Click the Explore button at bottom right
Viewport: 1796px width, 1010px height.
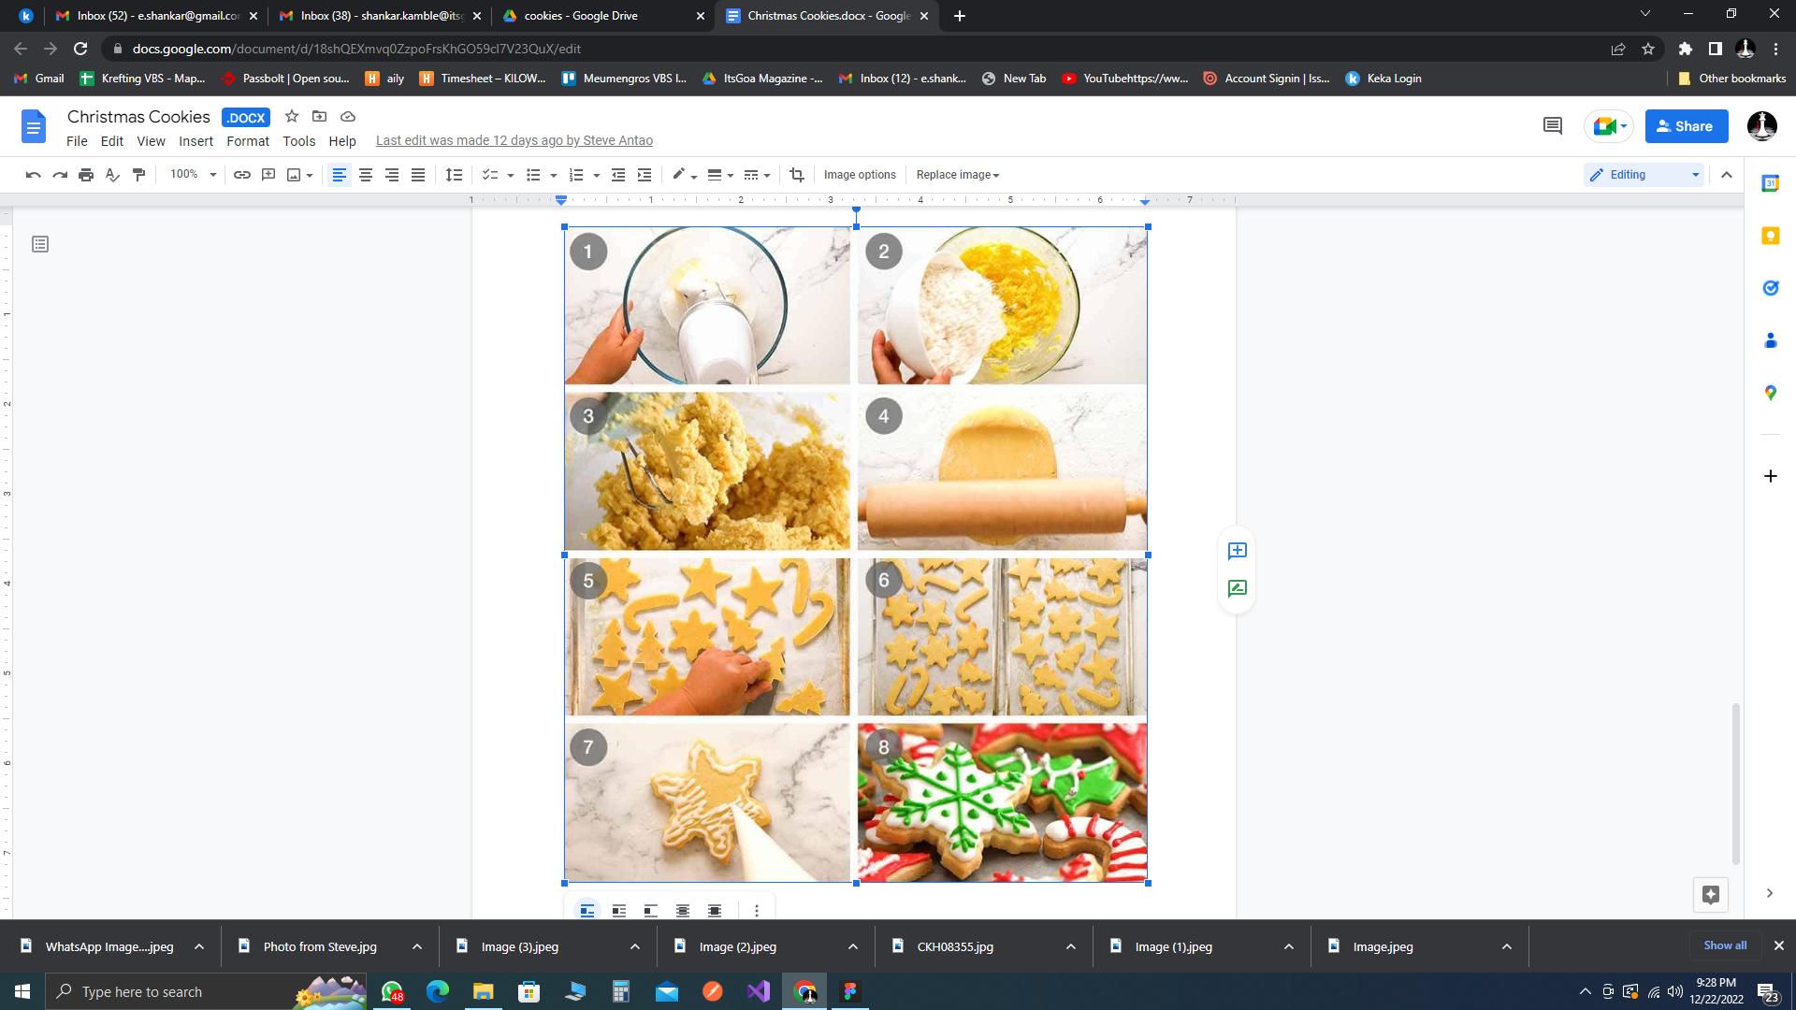tap(1710, 895)
